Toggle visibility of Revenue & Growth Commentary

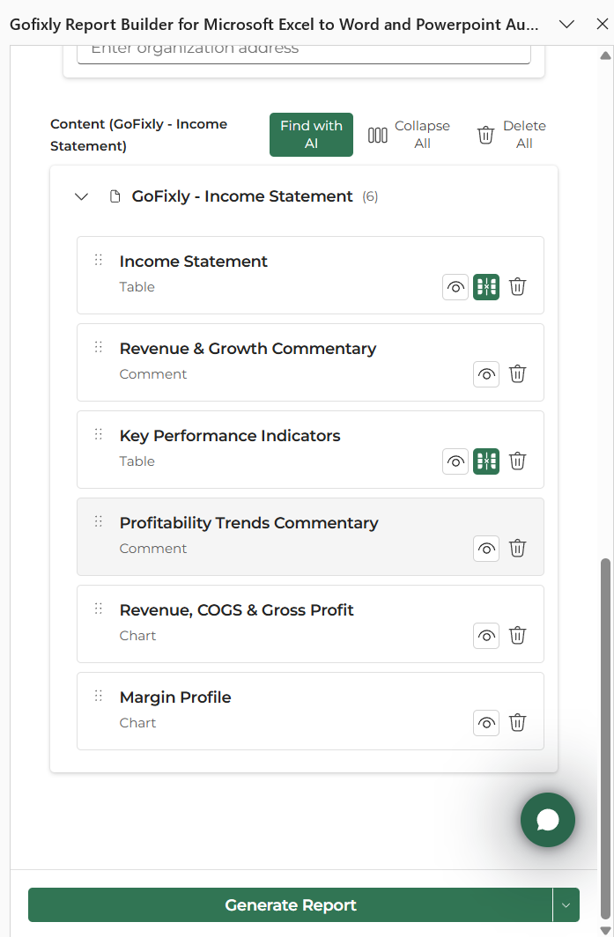(486, 374)
